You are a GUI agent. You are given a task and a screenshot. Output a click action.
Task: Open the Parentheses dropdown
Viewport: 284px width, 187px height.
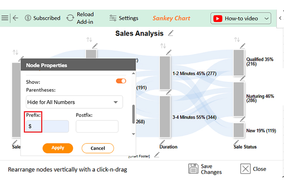point(74,102)
